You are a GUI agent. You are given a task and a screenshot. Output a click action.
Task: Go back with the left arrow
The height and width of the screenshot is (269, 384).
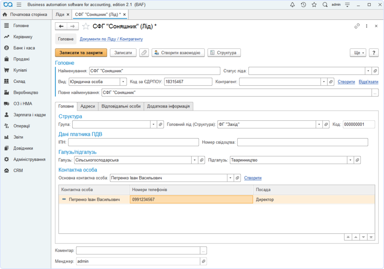(x=61, y=26)
